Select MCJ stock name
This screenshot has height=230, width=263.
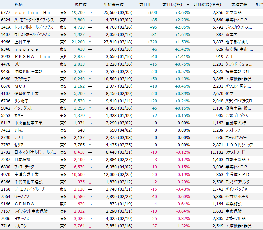pyautogui.click(x=20, y=86)
